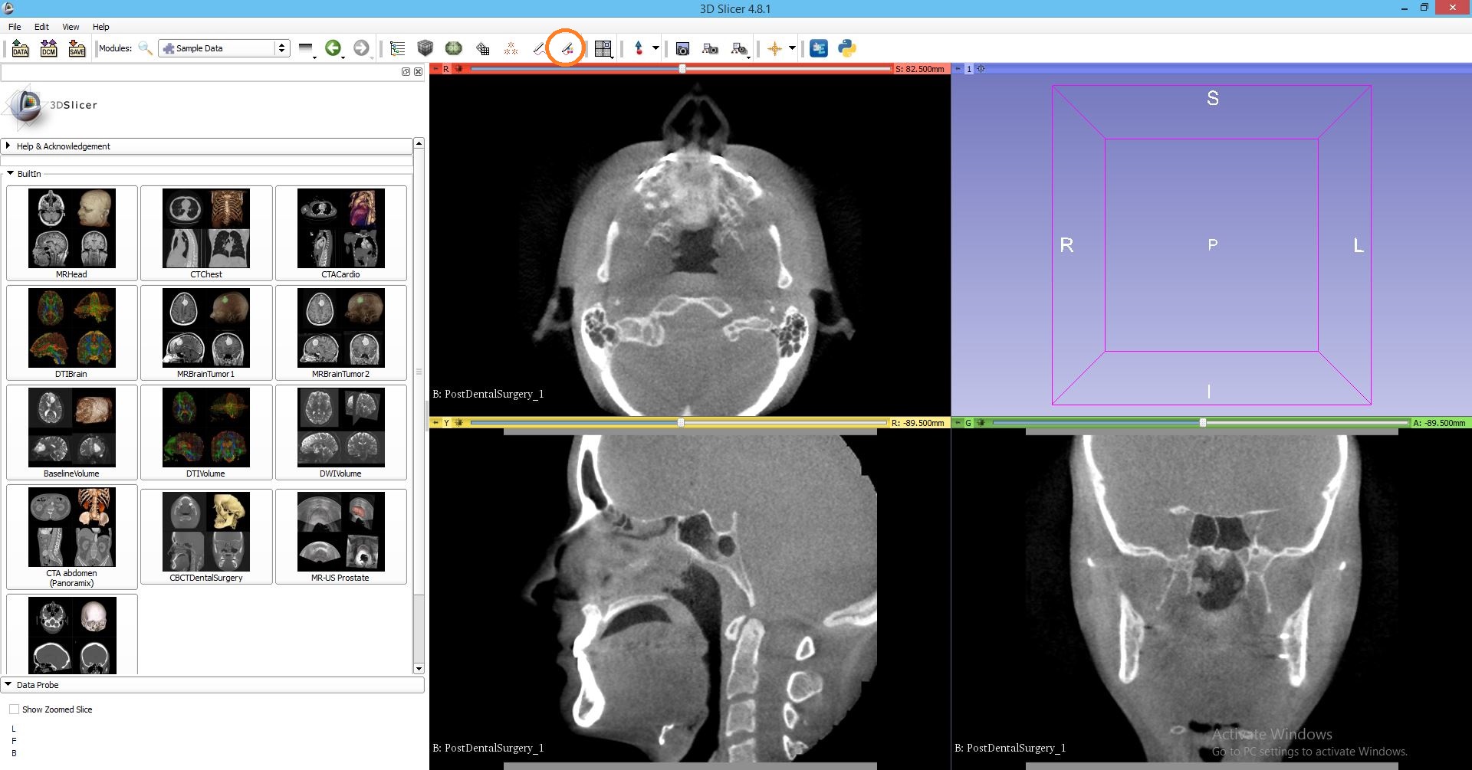Capture a scene view icon

(x=711, y=48)
